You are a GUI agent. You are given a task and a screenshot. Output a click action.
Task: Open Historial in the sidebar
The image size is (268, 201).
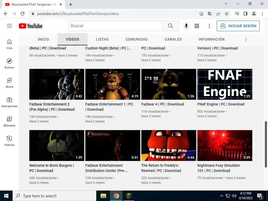(x=9, y=141)
